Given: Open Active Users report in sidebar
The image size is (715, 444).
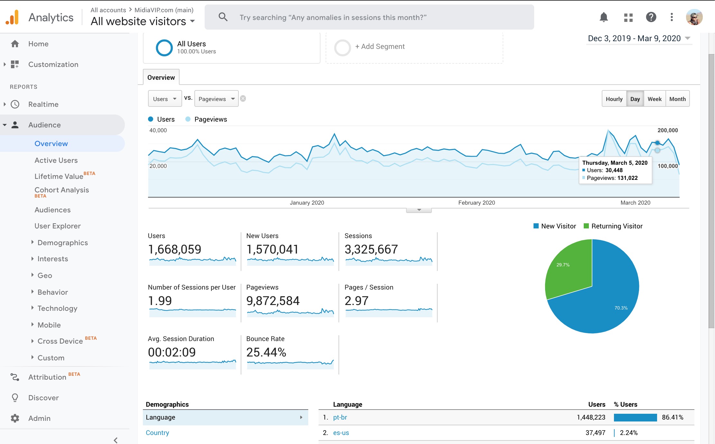Looking at the screenshot, I should 56,160.
